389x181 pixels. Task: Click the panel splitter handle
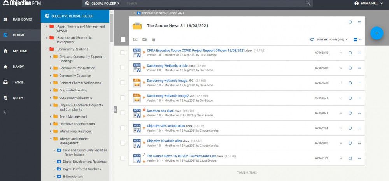115,109
